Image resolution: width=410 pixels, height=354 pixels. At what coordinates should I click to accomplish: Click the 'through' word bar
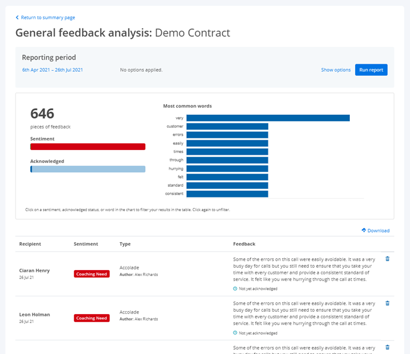(x=227, y=160)
